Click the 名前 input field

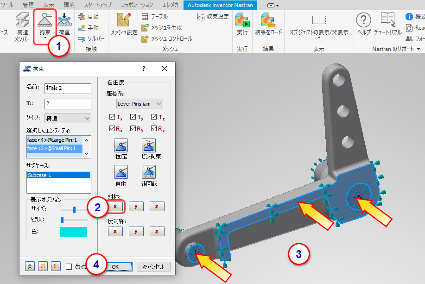[x=68, y=88]
